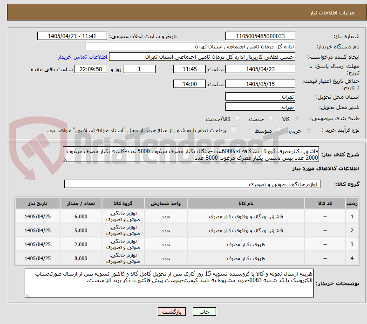Click the need number field 1105005485000033
The height and width of the screenshot is (324, 367).
click(260, 36)
